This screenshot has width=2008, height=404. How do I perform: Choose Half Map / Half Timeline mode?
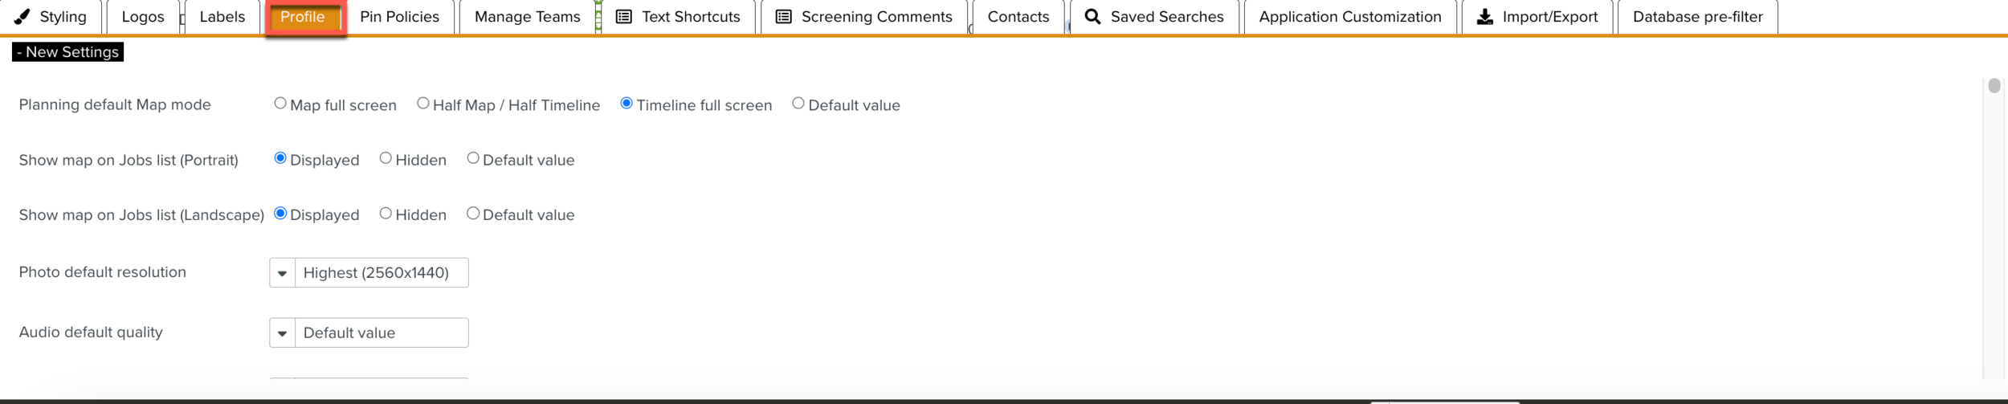[x=423, y=104]
